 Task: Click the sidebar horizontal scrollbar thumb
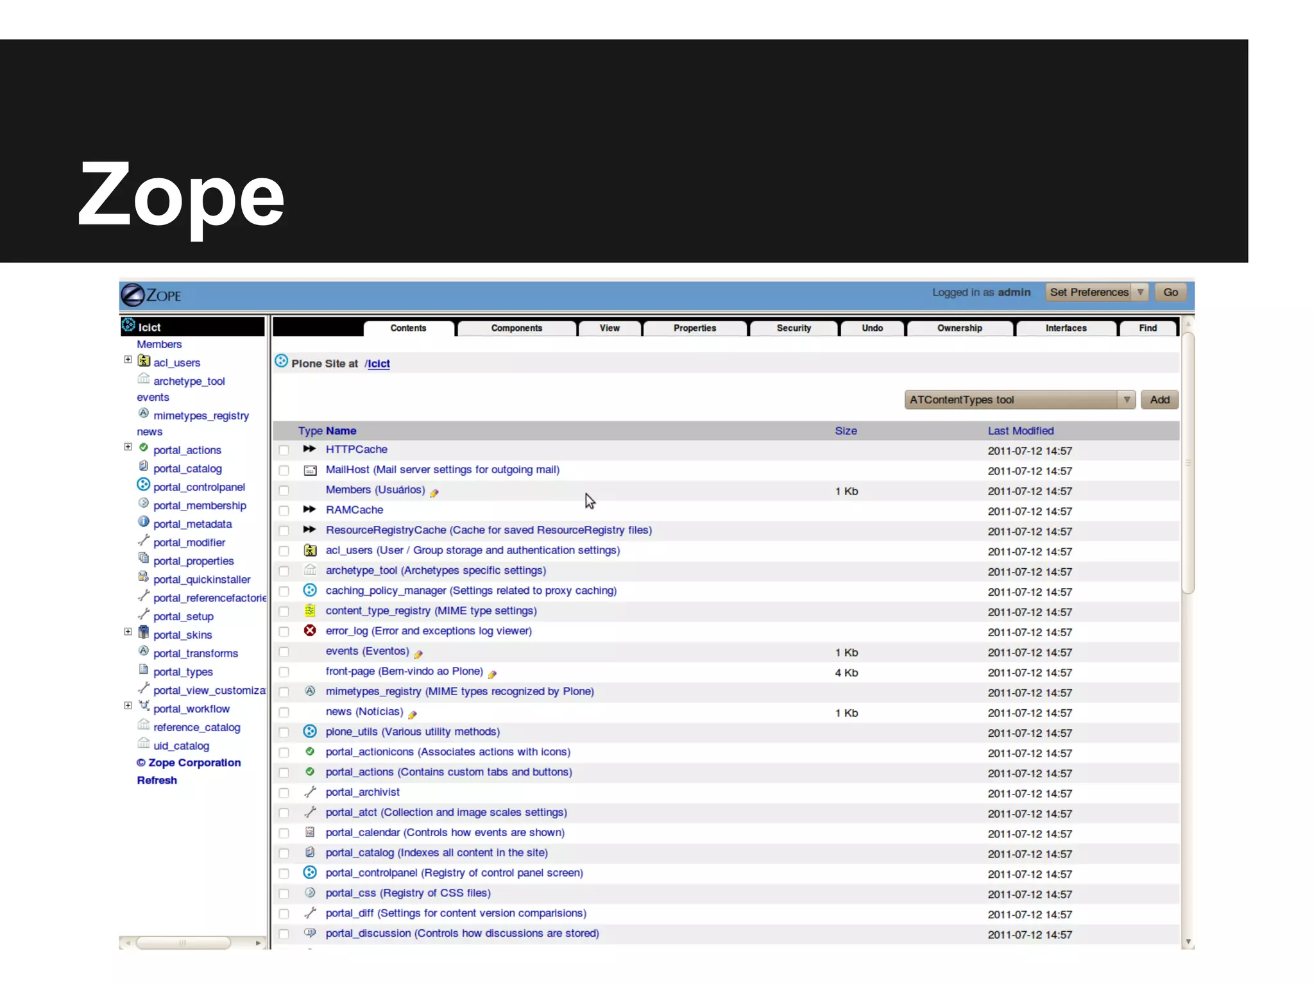pos(183,943)
